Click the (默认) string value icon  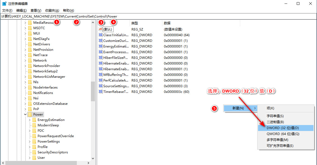pyautogui.click(x=101, y=29)
